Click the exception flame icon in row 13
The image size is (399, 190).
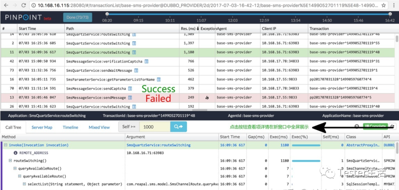(x=207, y=97)
